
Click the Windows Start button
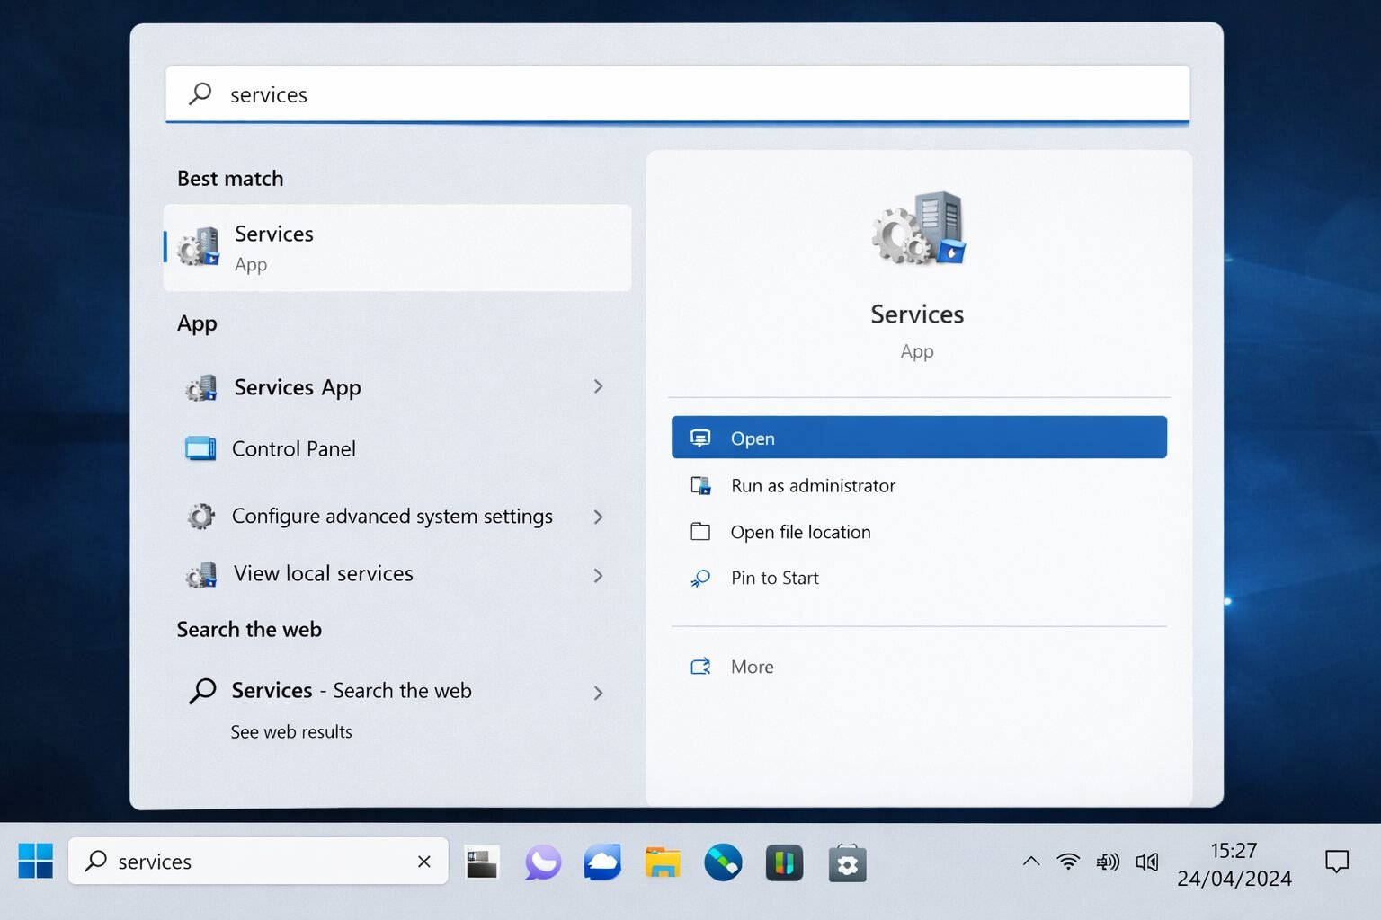point(36,861)
